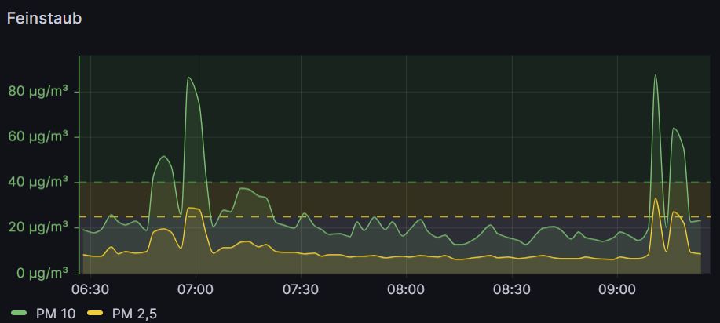This screenshot has height=323, width=720.
Task: Click the 09:00 time axis label
Action: (x=616, y=290)
